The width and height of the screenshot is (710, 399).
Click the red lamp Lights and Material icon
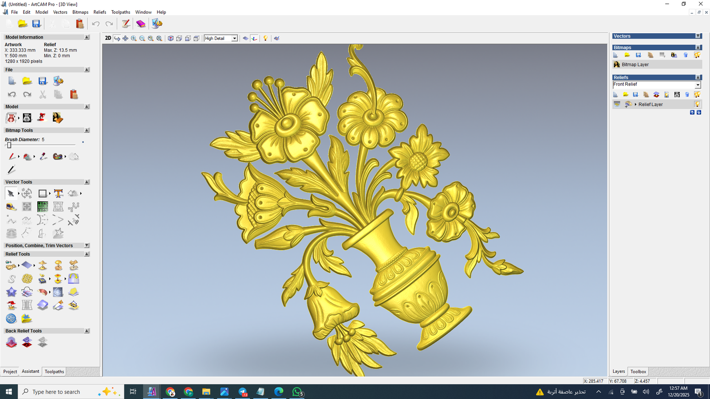pyautogui.click(x=42, y=117)
